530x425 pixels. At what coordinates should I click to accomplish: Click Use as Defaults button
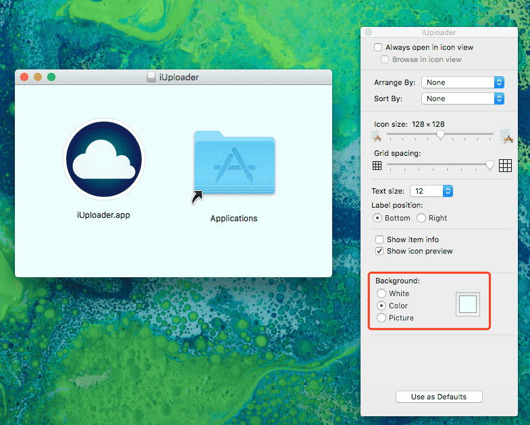tap(439, 397)
